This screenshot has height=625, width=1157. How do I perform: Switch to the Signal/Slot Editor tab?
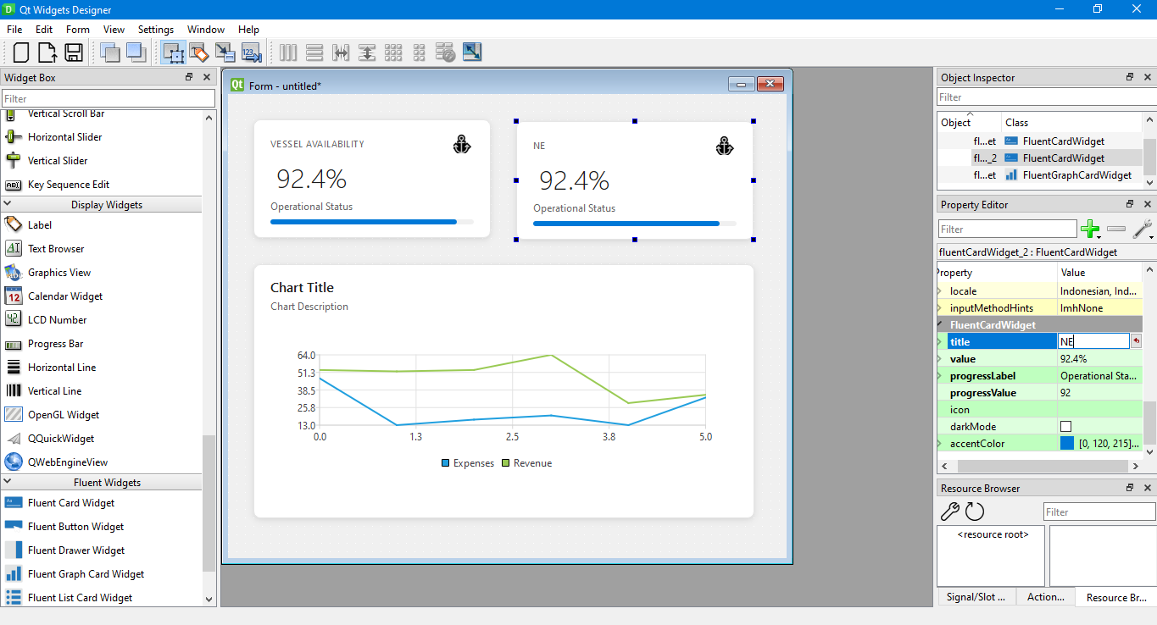976,597
